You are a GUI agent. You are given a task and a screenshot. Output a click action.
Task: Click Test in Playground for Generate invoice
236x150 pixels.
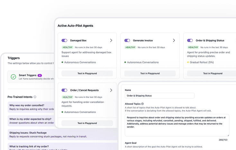coord(150,74)
